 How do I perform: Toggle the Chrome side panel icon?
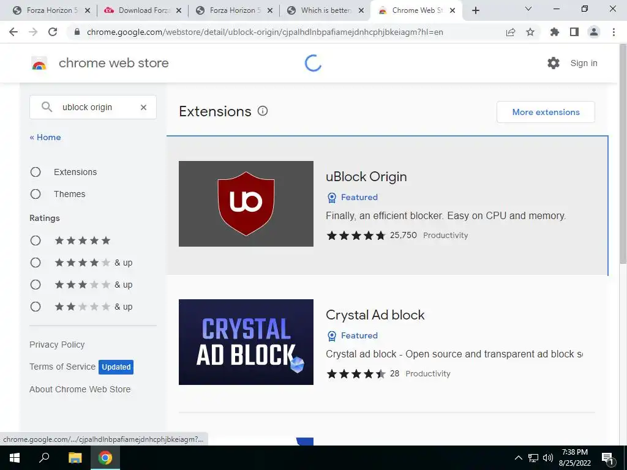point(574,32)
